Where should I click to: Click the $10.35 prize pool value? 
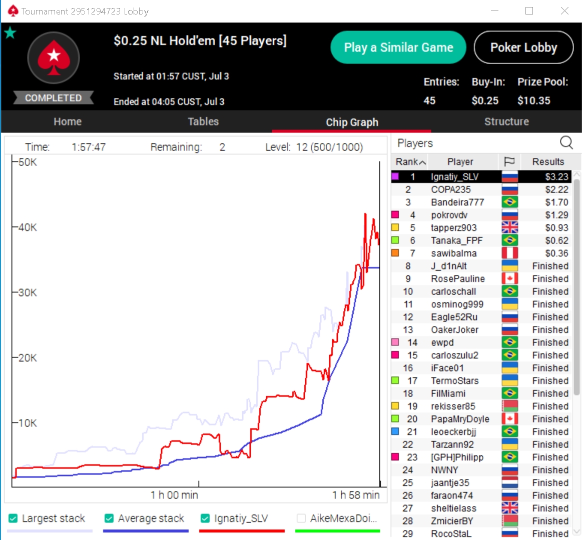[x=534, y=100]
